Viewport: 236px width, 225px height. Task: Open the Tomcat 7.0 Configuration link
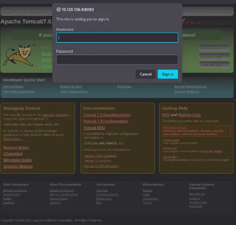(105, 121)
